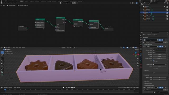Image resolution: width=169 pixels, height=95 pixels.
Task: Open the Edit menu in top bar
Action: point(6,1)
